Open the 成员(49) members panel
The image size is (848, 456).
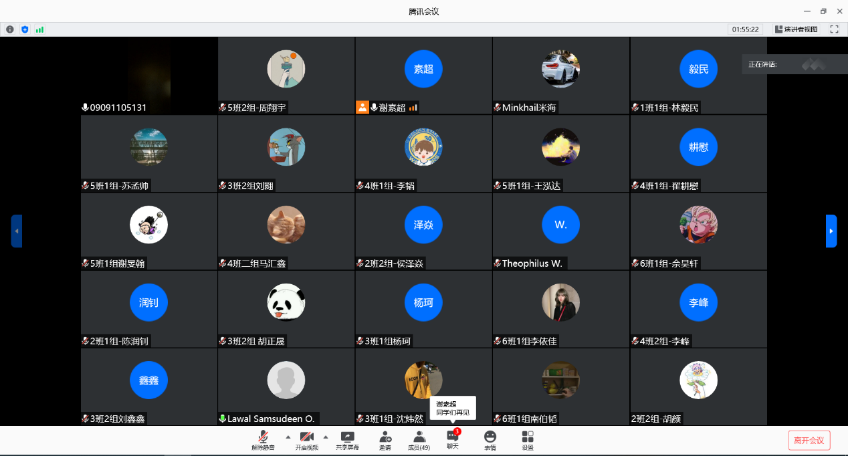(419, 440)
